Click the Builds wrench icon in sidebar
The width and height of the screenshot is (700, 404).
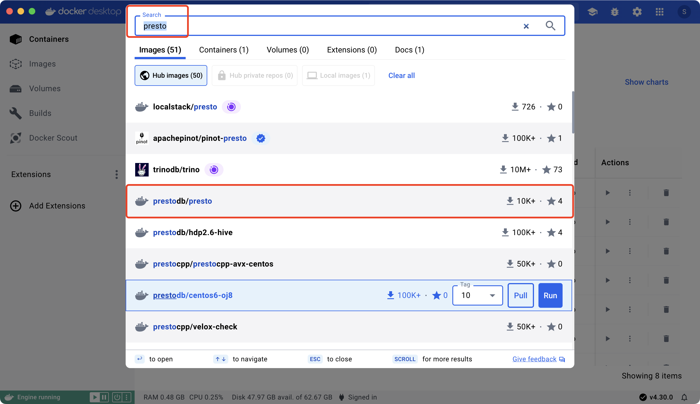(16, 113)
